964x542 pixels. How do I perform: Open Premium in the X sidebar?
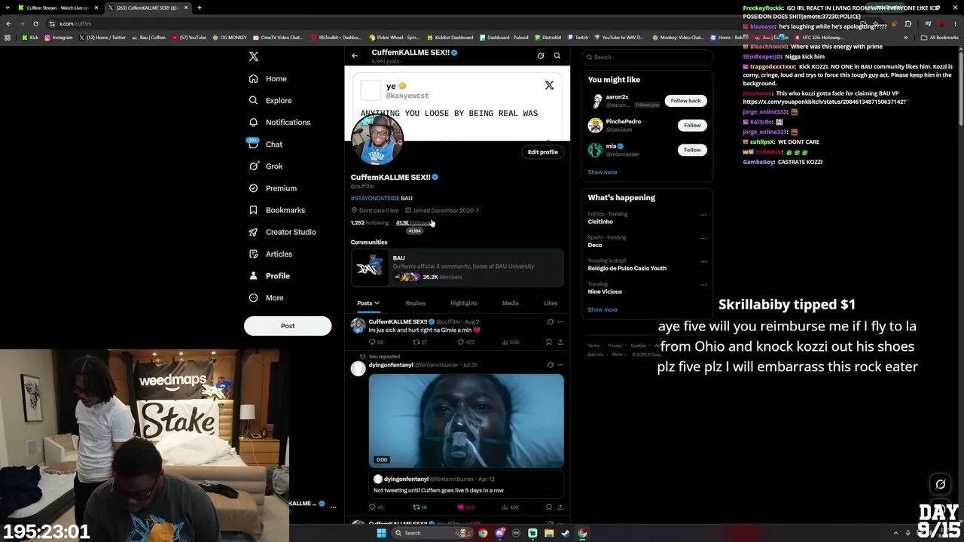tap(272, 188)
